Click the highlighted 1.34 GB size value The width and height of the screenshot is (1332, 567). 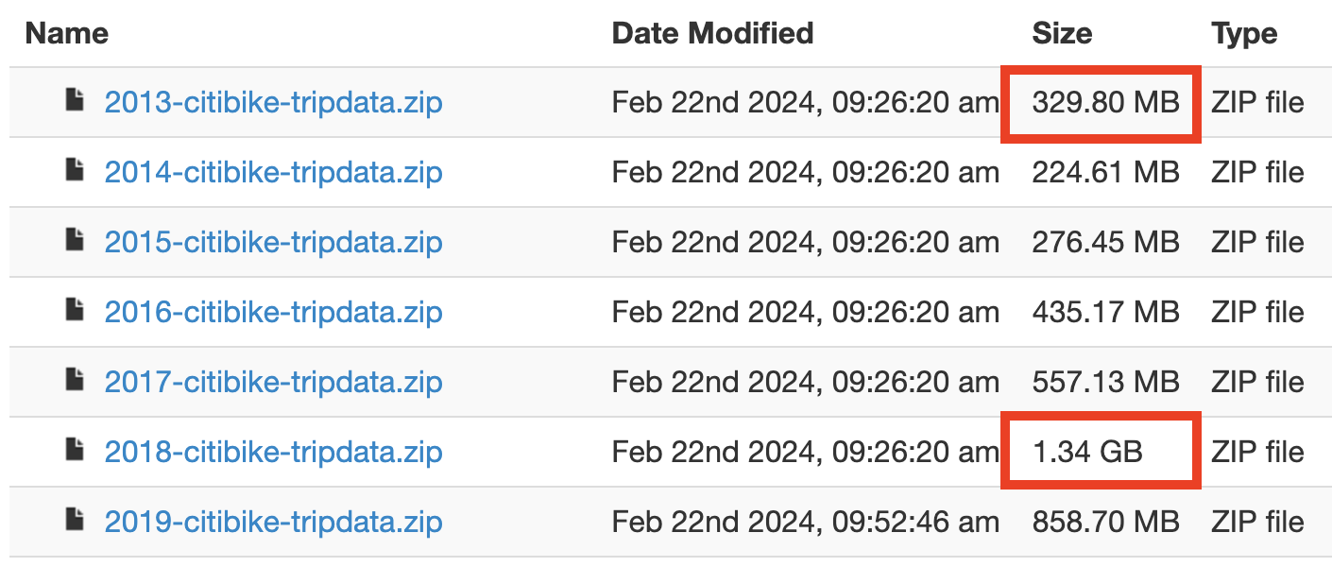pos(1087,452)
